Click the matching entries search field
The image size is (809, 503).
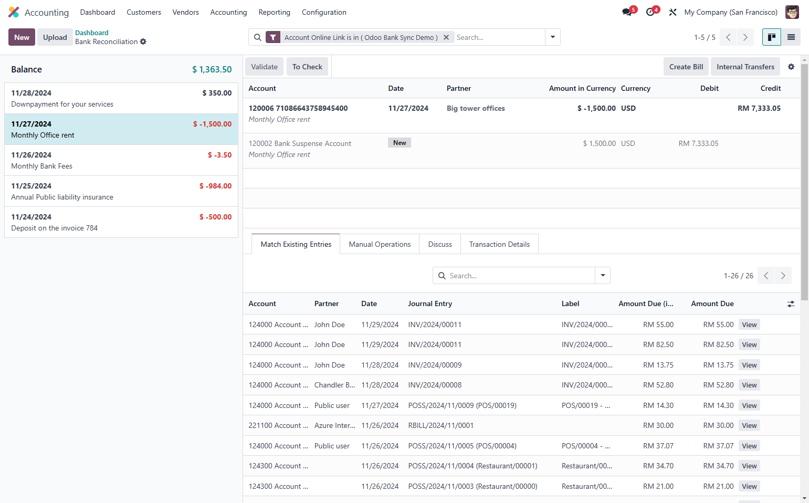(520, 276)
